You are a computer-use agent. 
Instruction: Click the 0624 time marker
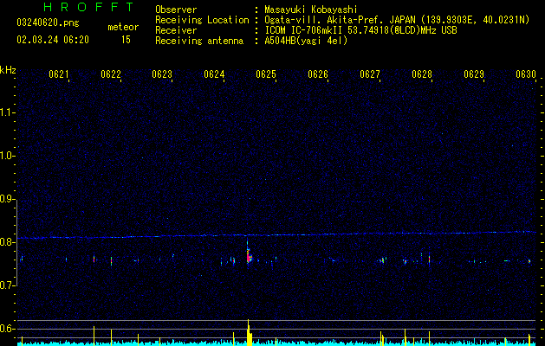(x=214, y=74)
